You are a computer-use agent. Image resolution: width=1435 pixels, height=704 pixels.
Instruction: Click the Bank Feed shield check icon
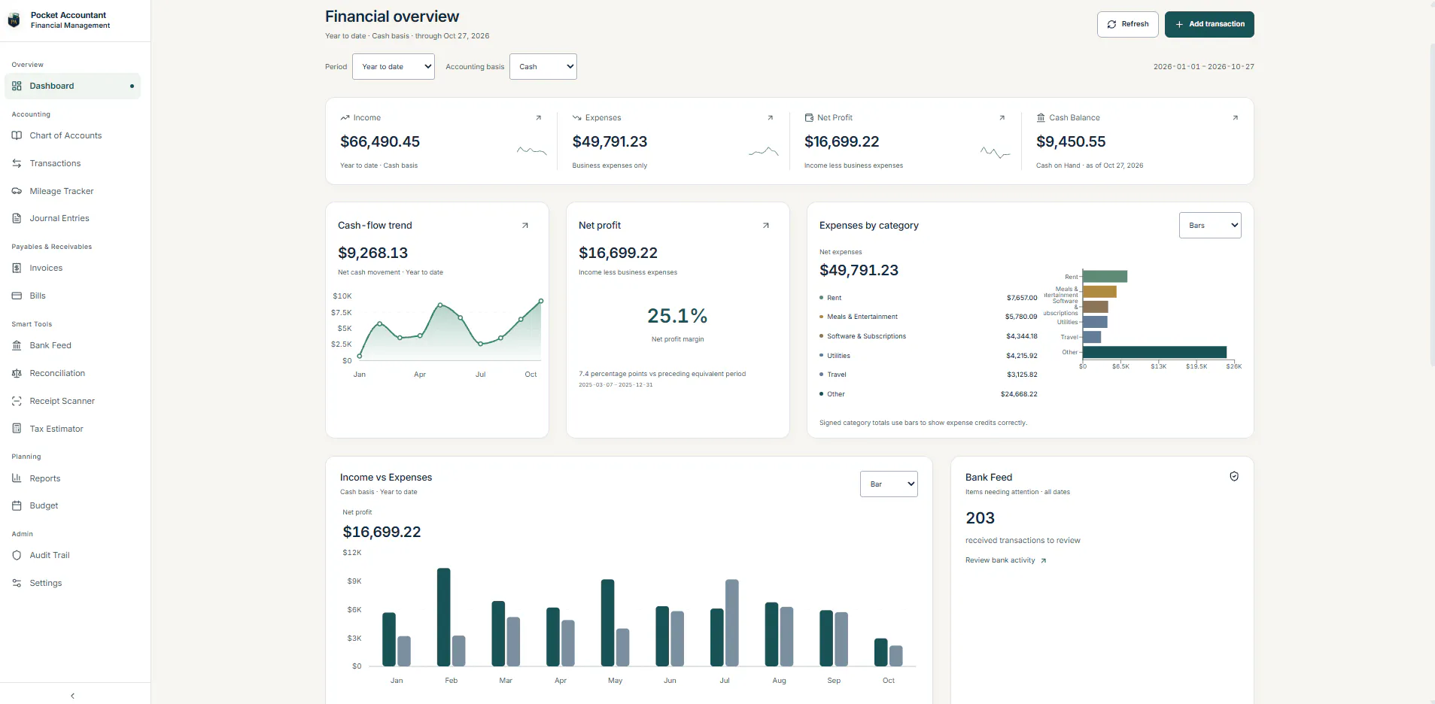(x=1234, y=476)
